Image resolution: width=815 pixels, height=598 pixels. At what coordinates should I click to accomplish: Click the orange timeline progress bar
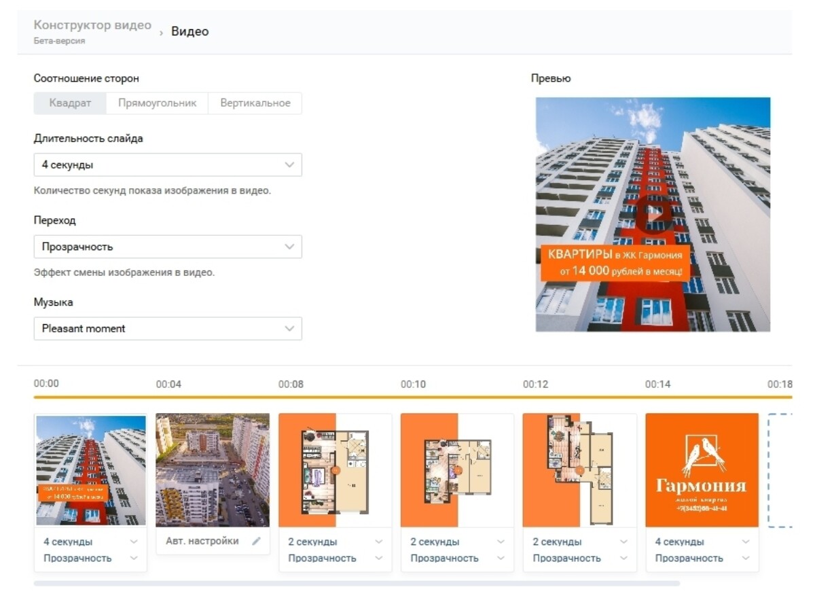tap(413, 397)
